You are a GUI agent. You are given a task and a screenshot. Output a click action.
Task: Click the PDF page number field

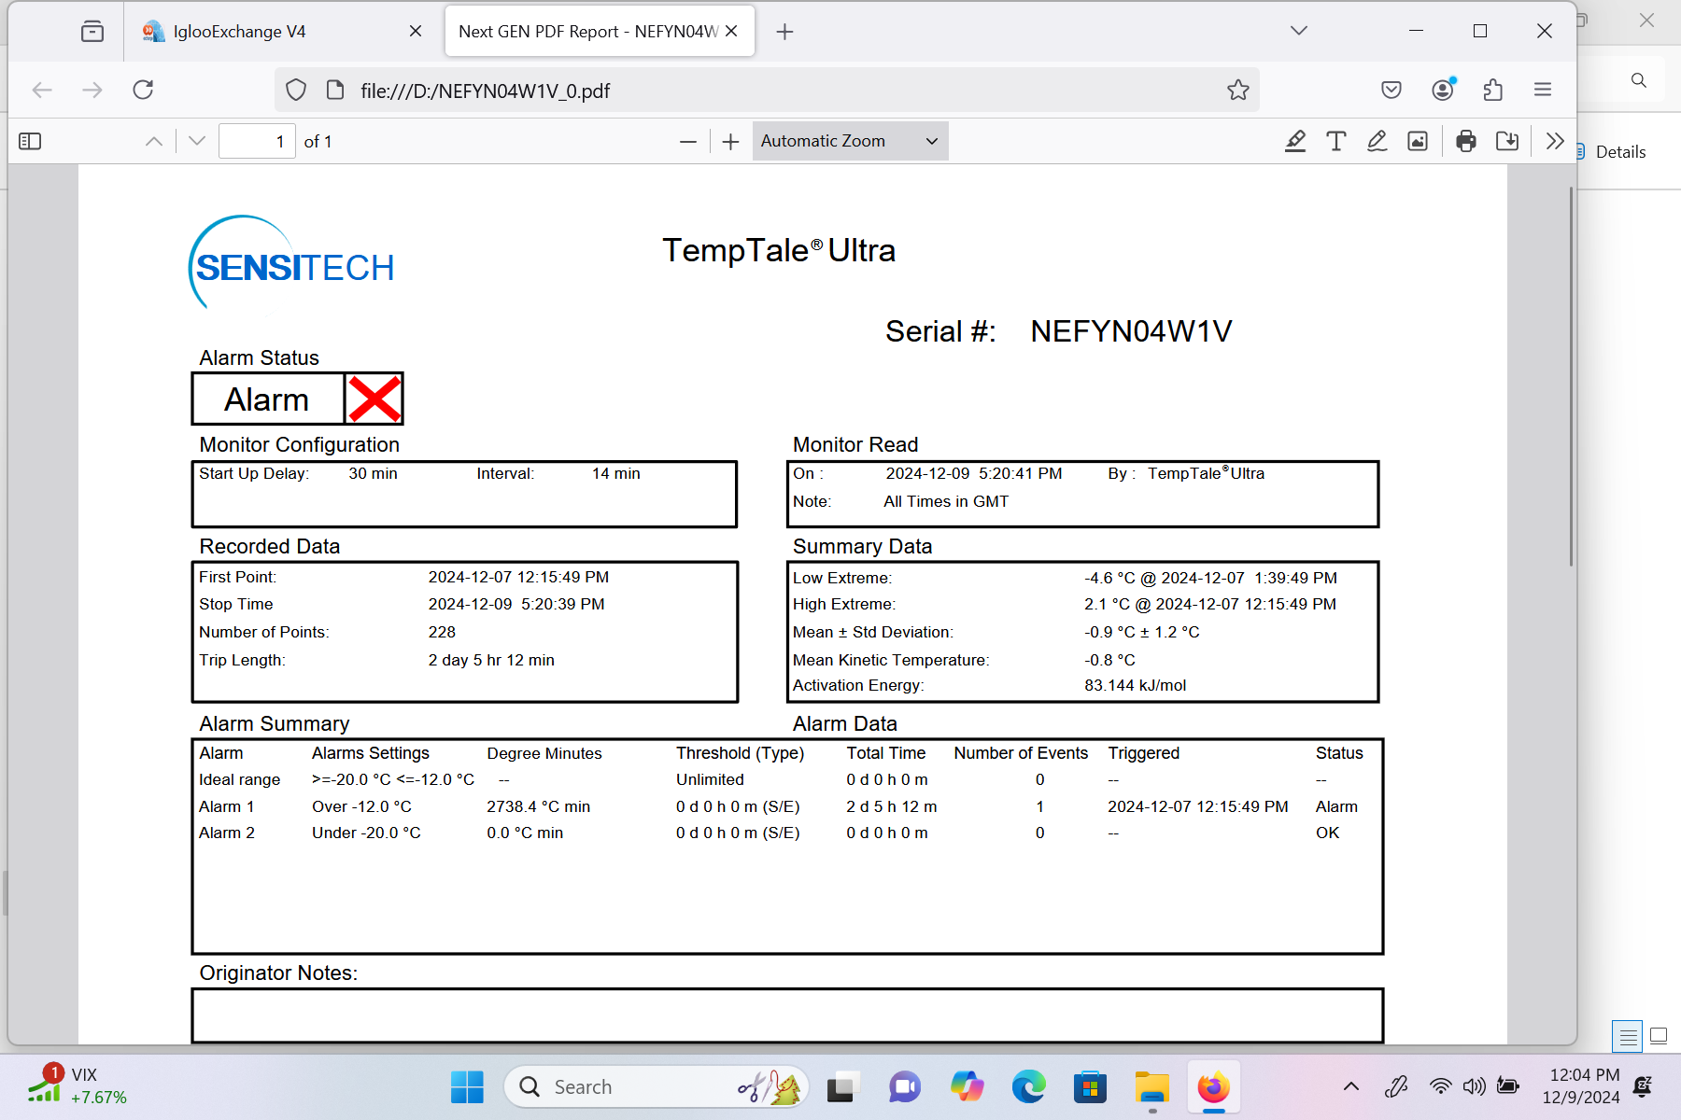pyautogui.click(x=257, y=141)
